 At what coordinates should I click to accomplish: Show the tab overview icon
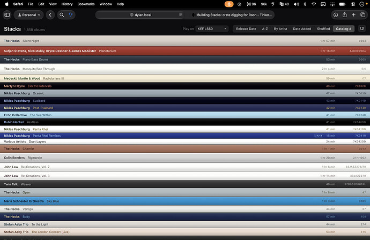pyautogui.click(x=362, y=15)
